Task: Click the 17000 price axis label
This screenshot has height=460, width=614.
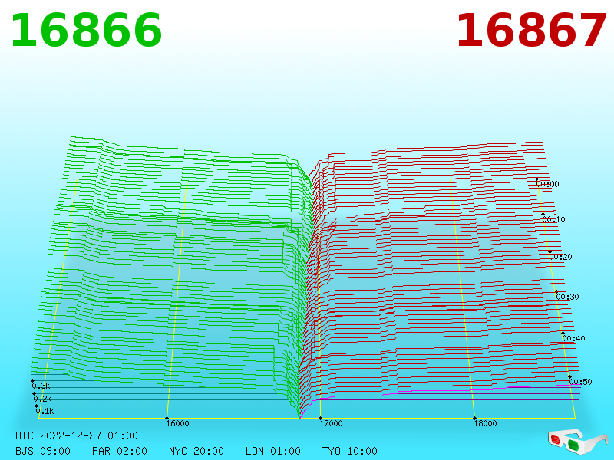Action: click(x=331, y=423)
